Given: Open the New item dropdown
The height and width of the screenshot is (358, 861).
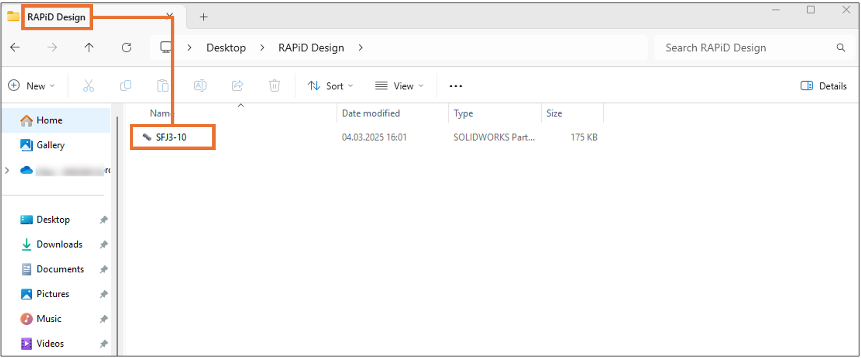Looking at the screenshot, I should [32, 86].
